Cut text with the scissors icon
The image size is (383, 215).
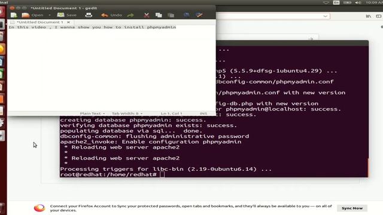coord(147,15)
